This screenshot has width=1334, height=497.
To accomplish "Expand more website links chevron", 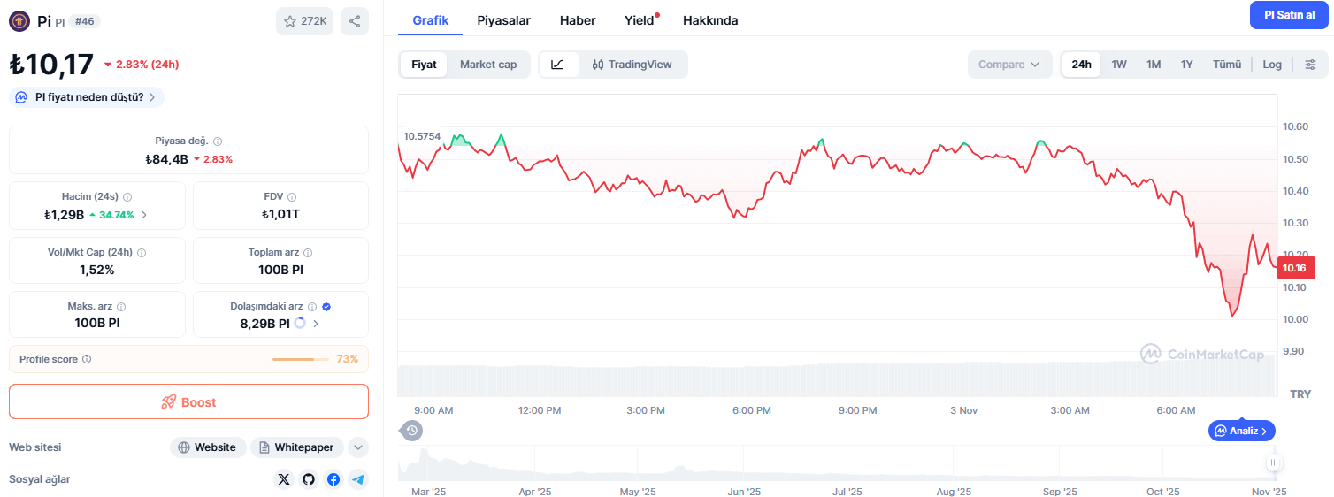I will tap(358, 447).
